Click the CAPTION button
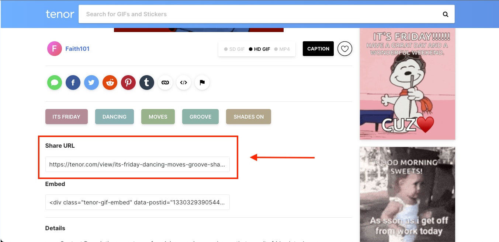Image resolution: width=499 pixels, height=242 pixels. click(x=318, y=49)
